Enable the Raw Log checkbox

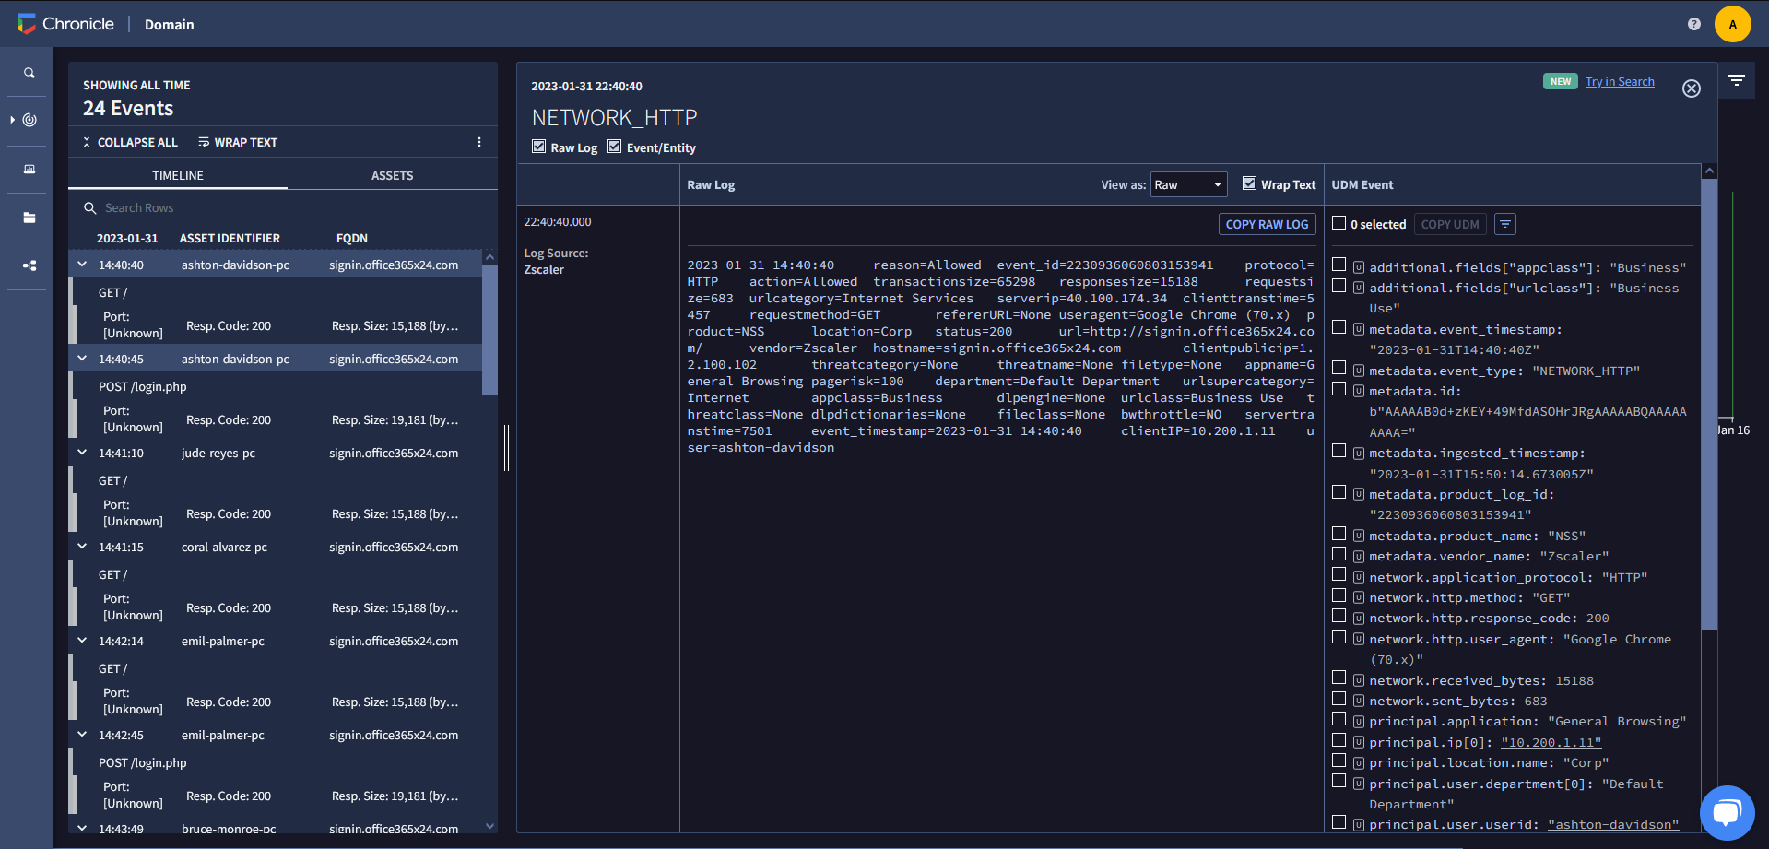[538, 147]
